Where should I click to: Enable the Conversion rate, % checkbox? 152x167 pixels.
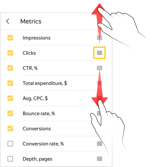pos(10,144)
